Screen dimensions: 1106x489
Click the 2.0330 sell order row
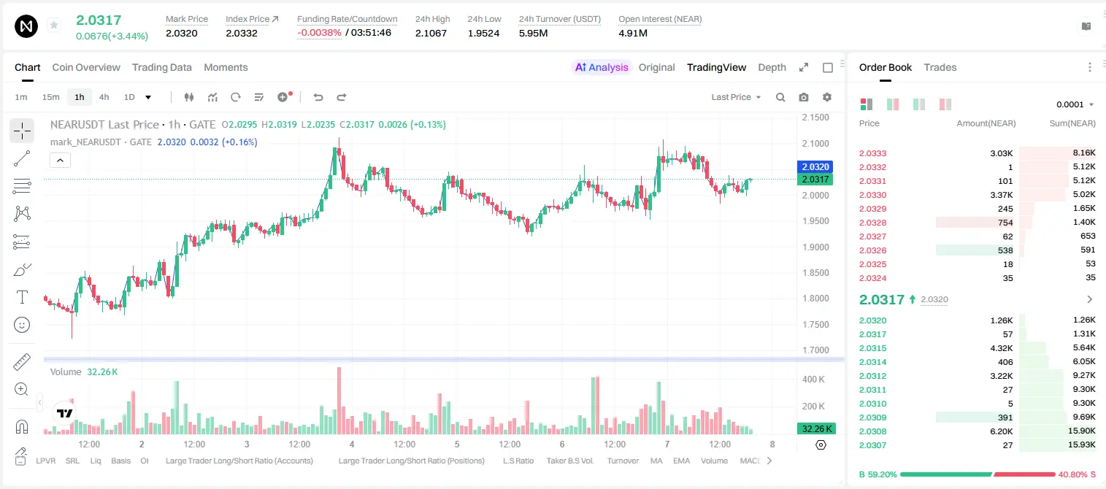pos(977,195)
